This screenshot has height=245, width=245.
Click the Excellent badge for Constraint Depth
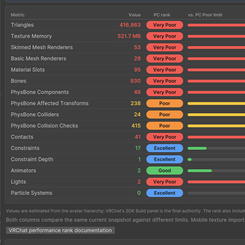tap(165, 159)
